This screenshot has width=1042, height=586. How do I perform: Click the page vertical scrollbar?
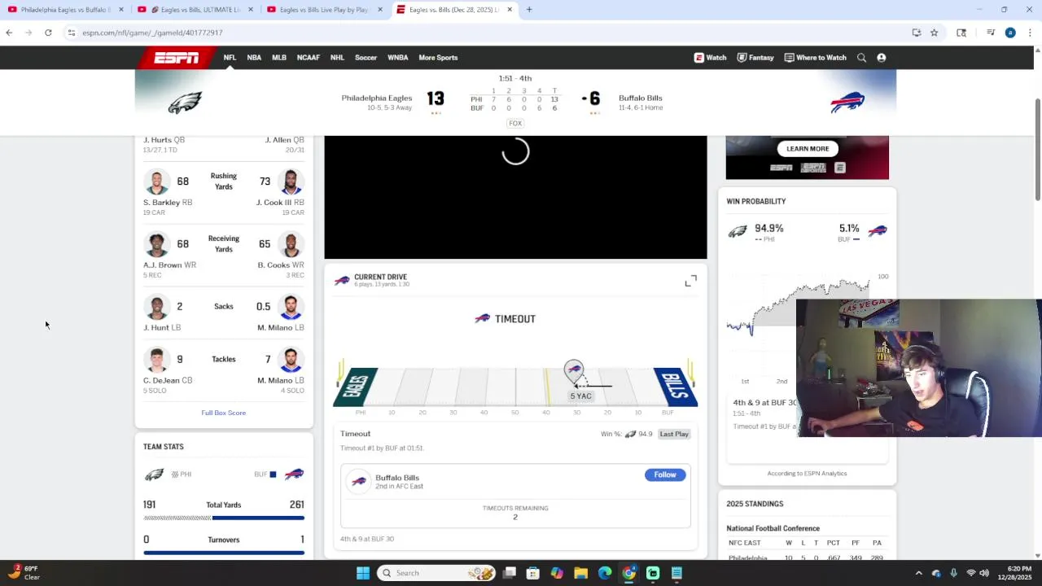tap(1038, 149)
